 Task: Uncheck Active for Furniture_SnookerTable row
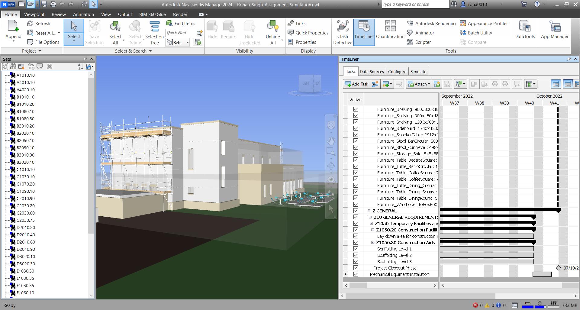pos(356,135)
